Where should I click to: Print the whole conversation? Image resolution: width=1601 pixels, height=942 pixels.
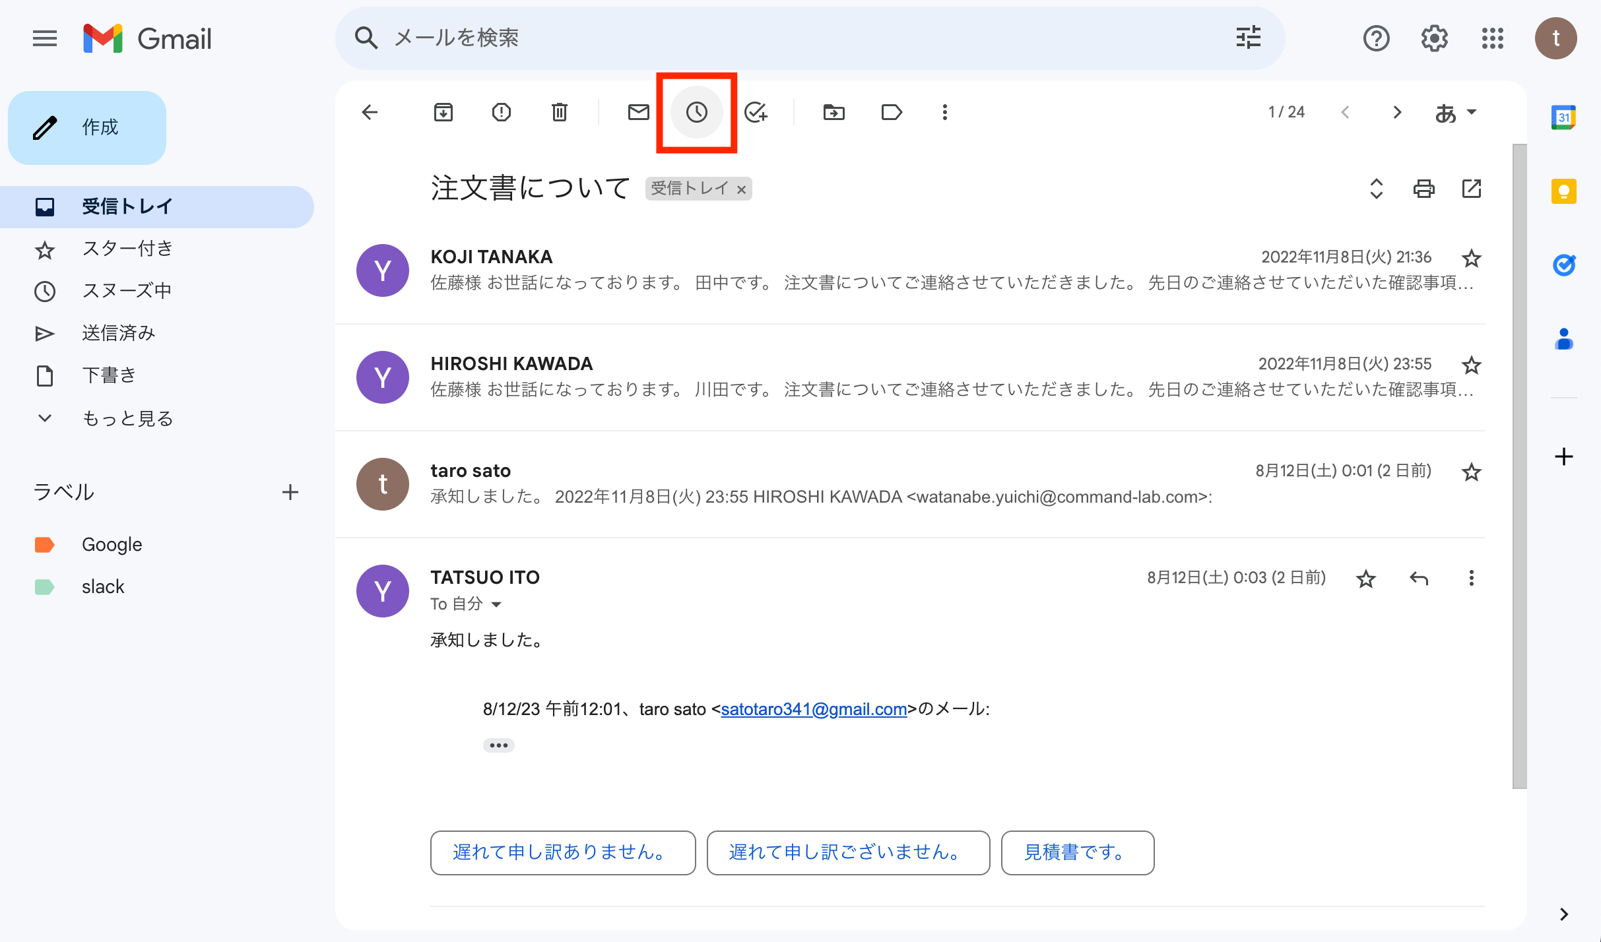1423,189
